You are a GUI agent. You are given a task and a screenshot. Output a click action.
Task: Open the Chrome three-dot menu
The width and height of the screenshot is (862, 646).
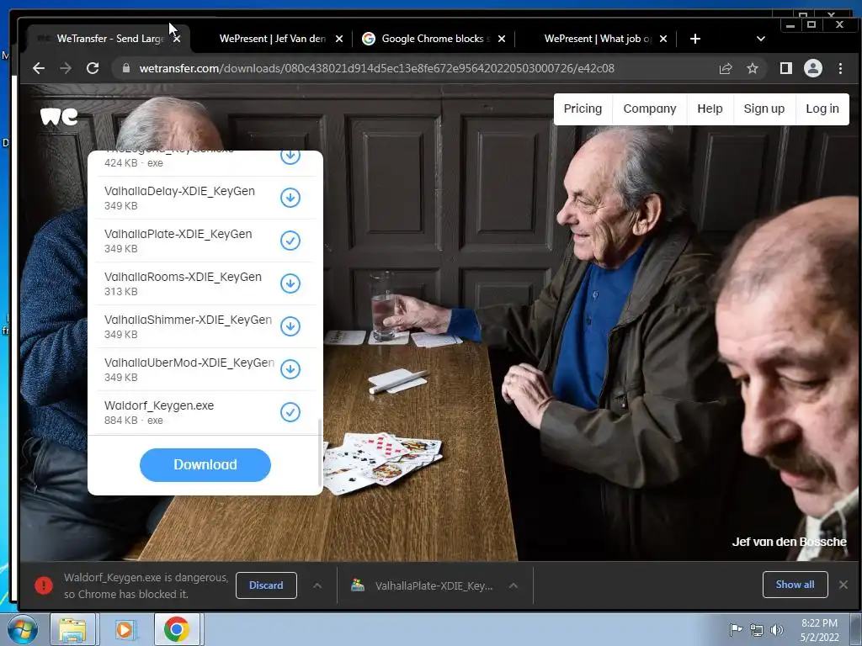[x=840, y=68]
